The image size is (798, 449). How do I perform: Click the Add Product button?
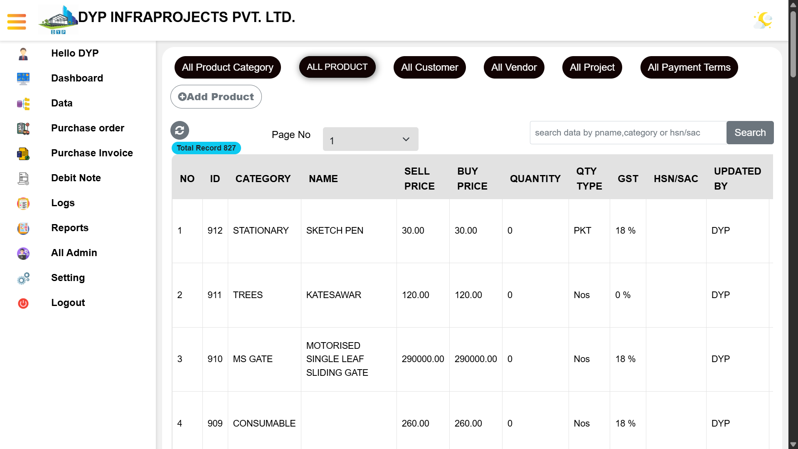[216, 97]
